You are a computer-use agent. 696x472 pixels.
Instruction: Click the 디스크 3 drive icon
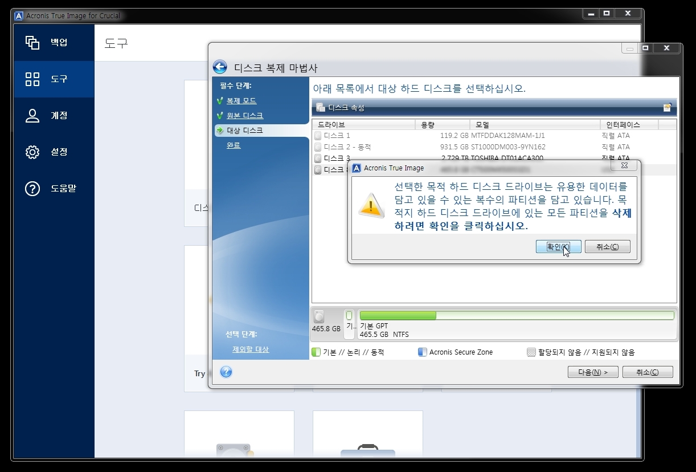pyautogui.click(x=318, y=158)
